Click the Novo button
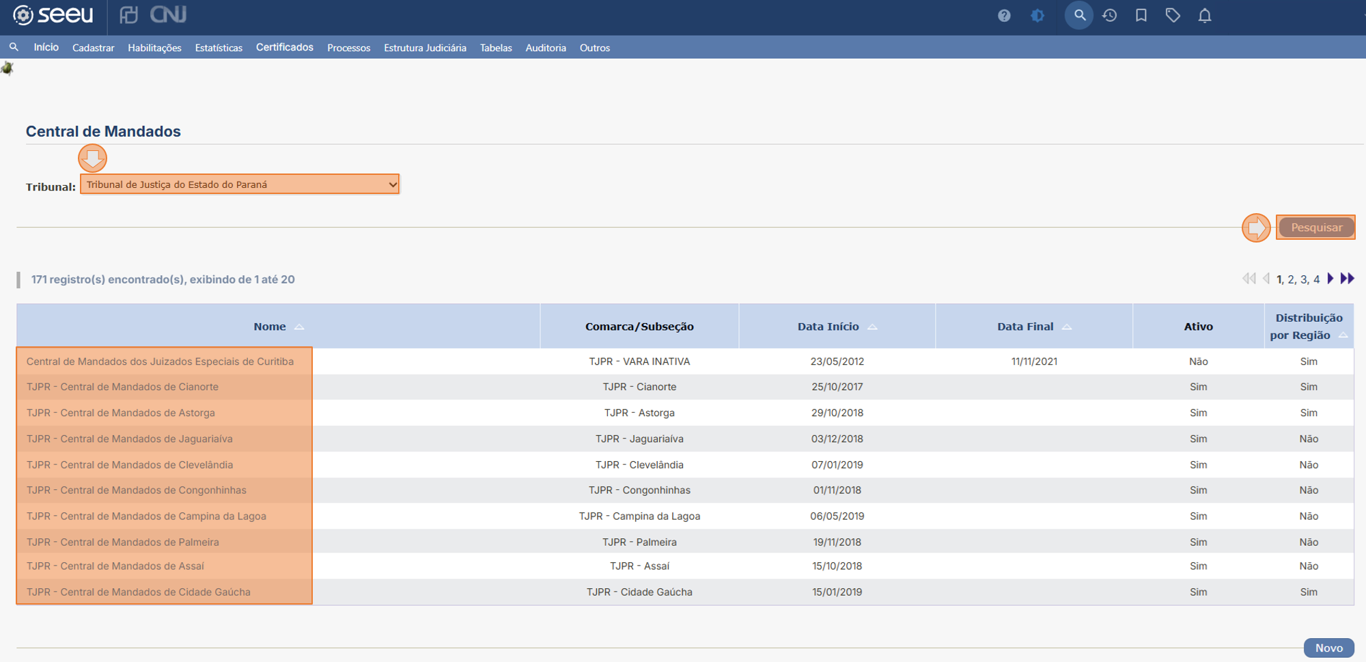1366x662 pixels. pyautogui.click(x=1328, y=648)
